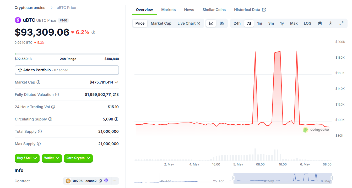The height and width of the screenshot is (188, 352).
Task: Open 24 Hour Trading Vol info icon
Action: pos(53,107)
